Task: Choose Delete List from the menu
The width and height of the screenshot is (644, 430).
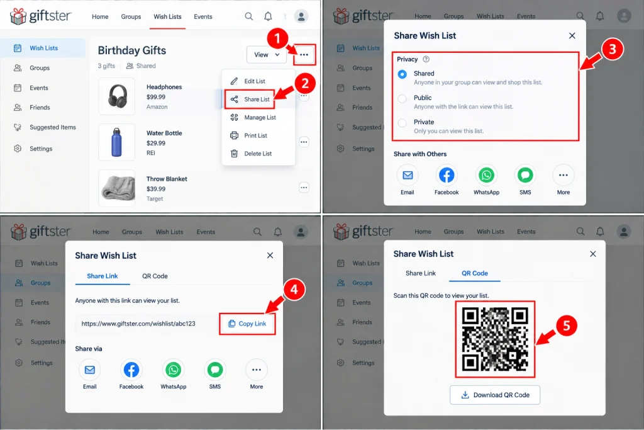Action: click(258, 154)
